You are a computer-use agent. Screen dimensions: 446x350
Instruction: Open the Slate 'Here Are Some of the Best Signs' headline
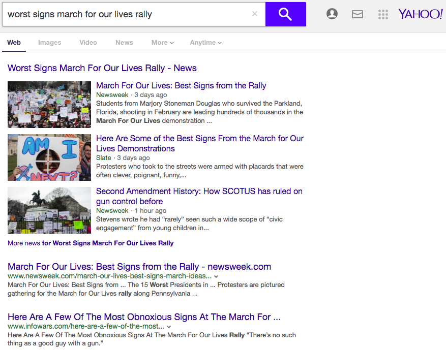(x=200, y=143)
